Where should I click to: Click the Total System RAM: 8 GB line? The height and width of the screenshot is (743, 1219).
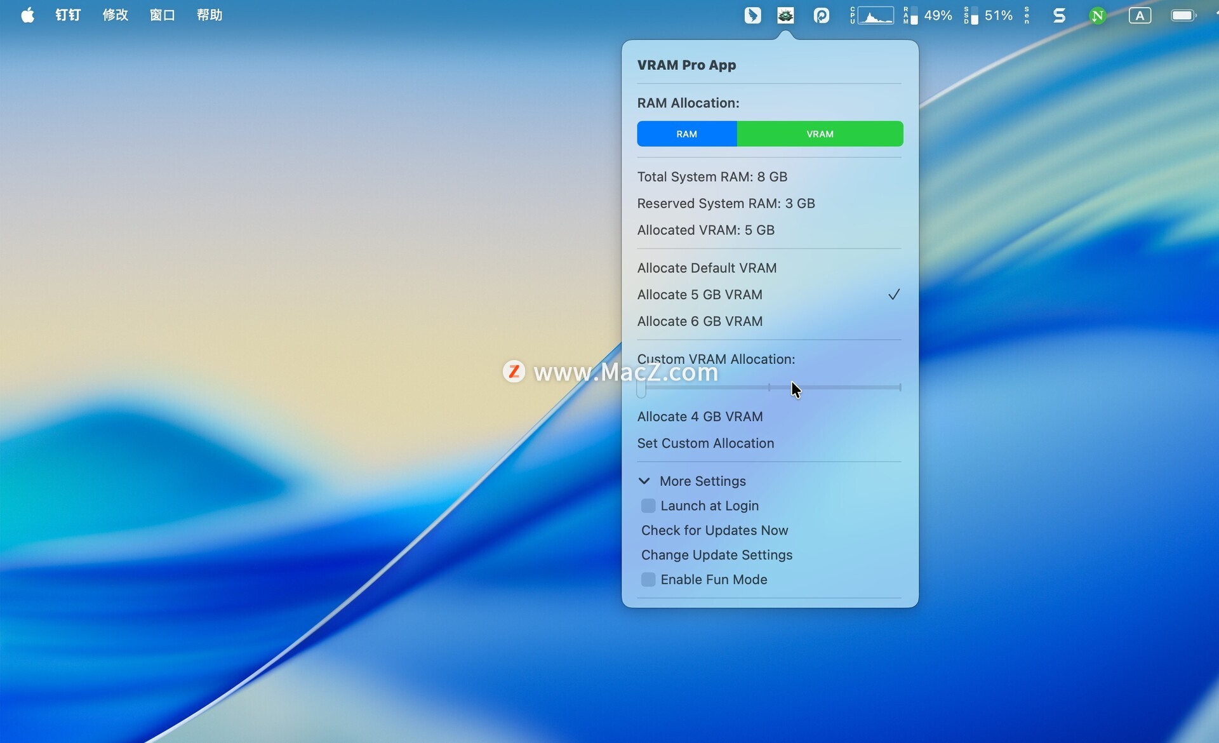(x=712, y=177)
